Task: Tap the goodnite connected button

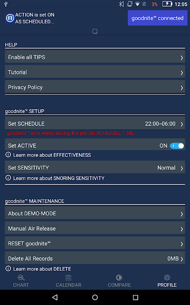Action: pos(157,18)
